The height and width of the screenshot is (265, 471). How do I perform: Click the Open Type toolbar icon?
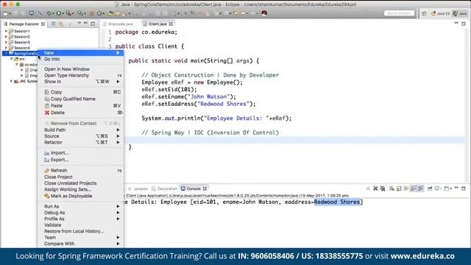111,13
